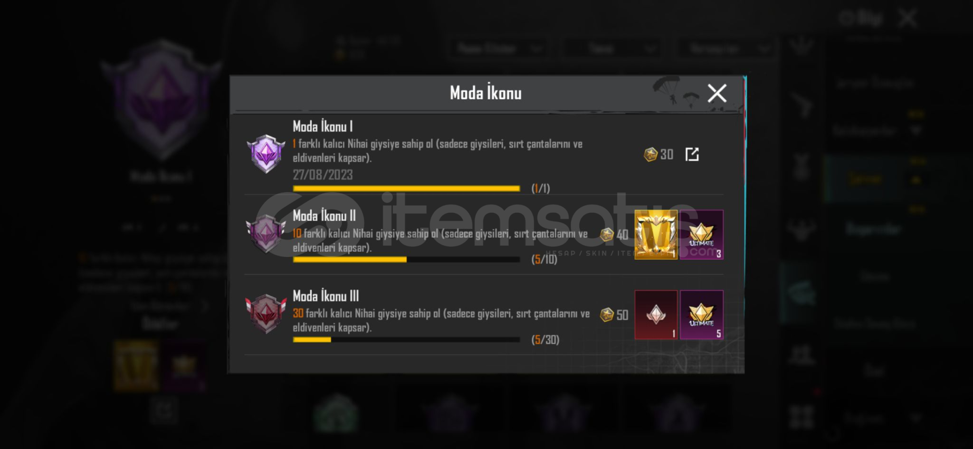
Task: Select the Moda İkonu II badge icon
Action: click(x=266, y=234)
